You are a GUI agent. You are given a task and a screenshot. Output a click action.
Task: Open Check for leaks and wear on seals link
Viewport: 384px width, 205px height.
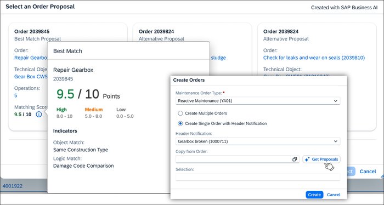314,58
